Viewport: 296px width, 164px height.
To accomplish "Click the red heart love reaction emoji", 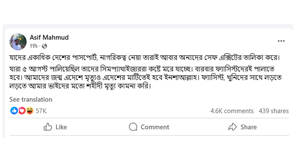I will [x=22, y=111].
